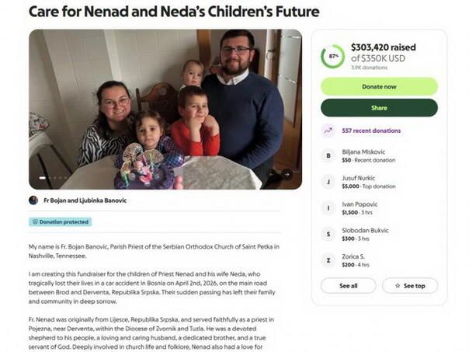This screenshot has width=469, height=352.
Task: Click the family photo in the carousel
Action: pos(165,109)
